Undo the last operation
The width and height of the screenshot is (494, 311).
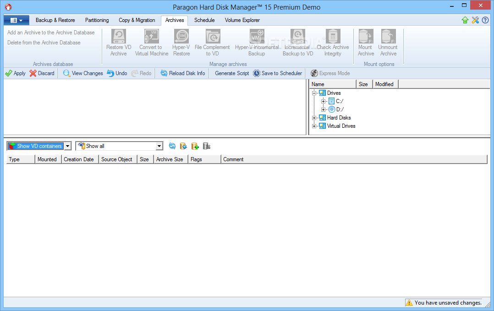117,73
